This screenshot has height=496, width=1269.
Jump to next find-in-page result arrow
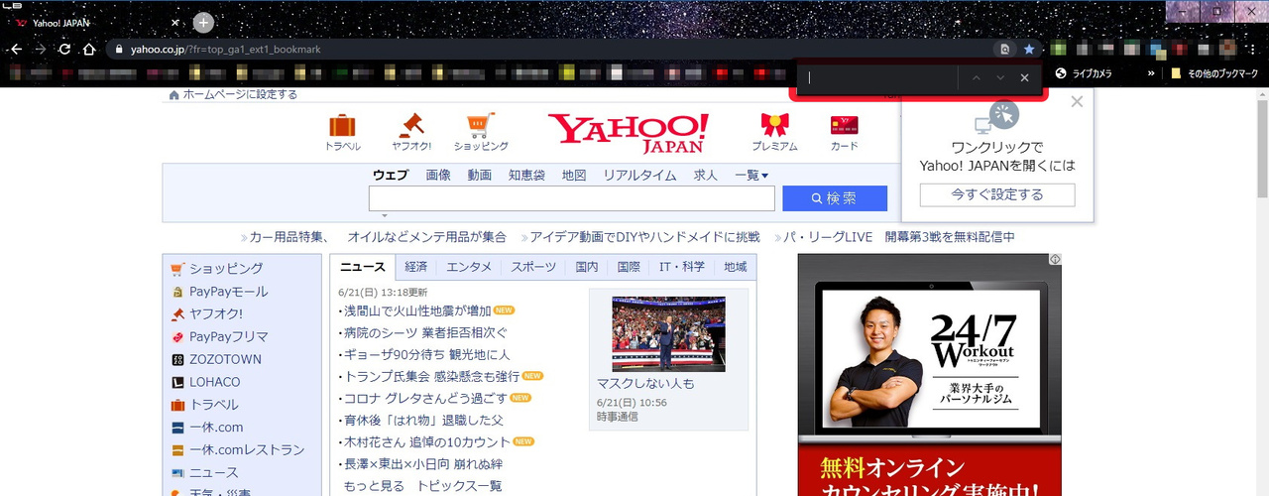point(1000,78)
